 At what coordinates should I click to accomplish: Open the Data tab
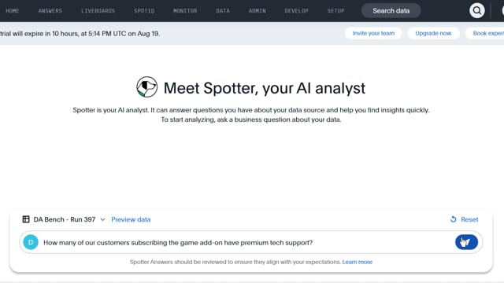click(223, 11)
